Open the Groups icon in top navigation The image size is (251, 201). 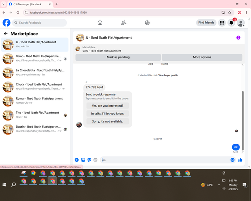(147, 23)
